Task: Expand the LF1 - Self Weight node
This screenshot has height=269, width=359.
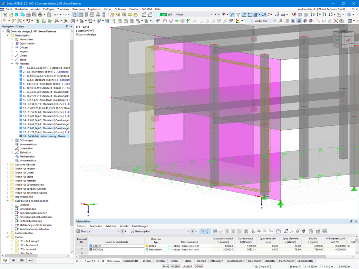Action: [12, 241]
